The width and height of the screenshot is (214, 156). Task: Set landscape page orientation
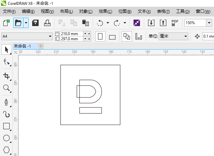click(112, 37)
